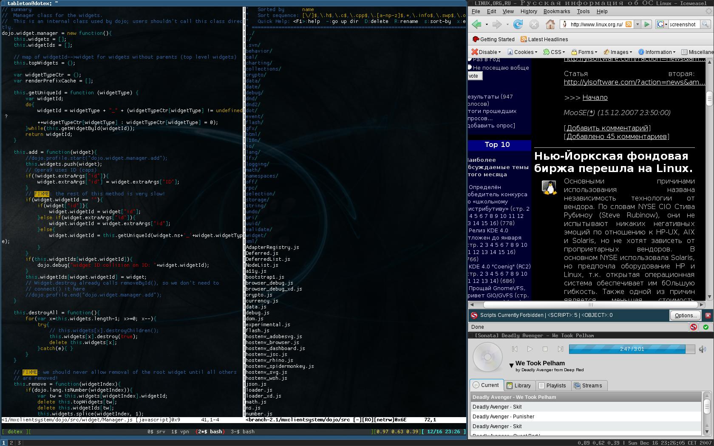Click the magnifier search button in Iceweasel

point(705,24)
